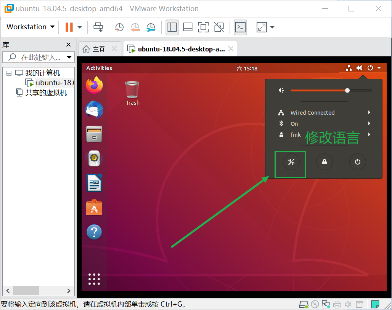This screenshot has width=392, height=310.
Task: Click library horizontal scrollbar left arrow
Action: 8,291
